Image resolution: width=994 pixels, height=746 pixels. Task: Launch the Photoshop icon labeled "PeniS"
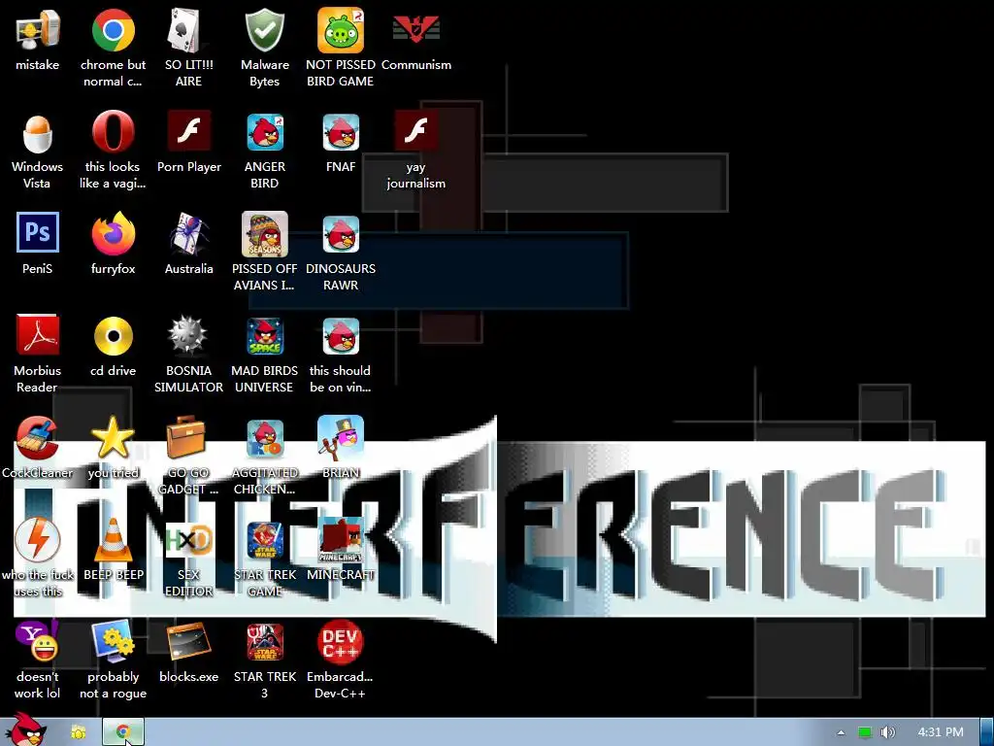tap(38, 232)
